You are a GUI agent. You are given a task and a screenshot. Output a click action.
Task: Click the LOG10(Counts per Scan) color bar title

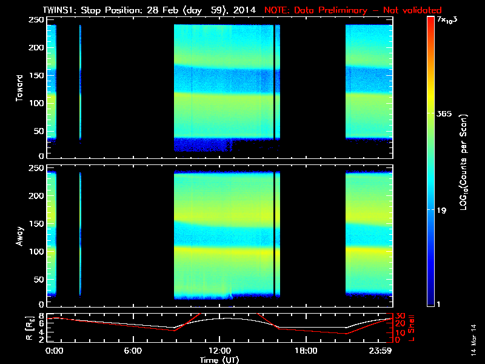pos(464,161)
